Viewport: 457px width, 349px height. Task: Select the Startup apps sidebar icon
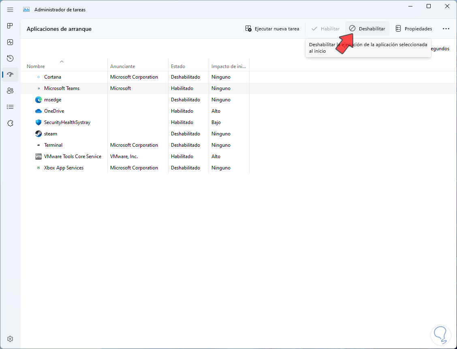click(10, 74)
